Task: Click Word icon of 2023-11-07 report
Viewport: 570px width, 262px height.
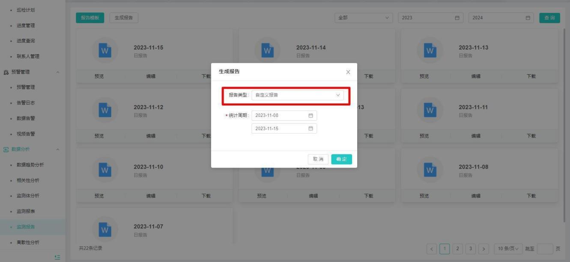Action: (x=105, y=230)
